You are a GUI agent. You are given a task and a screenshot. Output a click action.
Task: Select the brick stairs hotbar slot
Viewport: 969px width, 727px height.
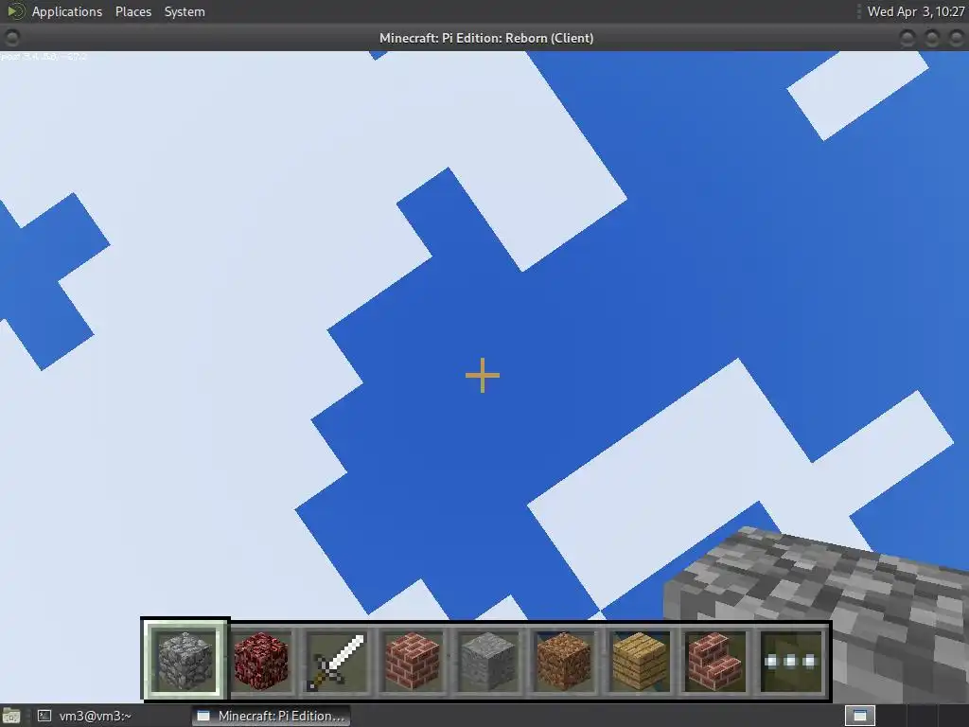pyautogui.click(x=715, y=660)
